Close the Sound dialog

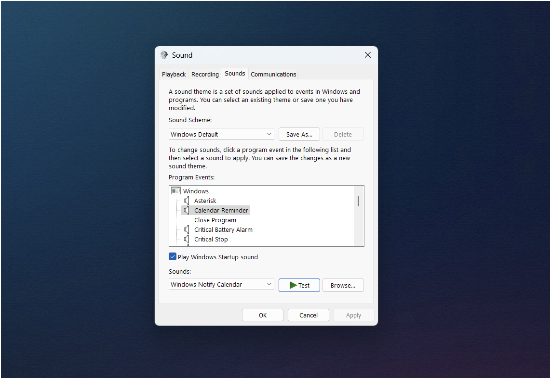point(367,55)
